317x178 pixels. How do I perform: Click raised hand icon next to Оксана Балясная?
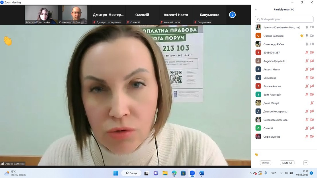pos(302,36)
